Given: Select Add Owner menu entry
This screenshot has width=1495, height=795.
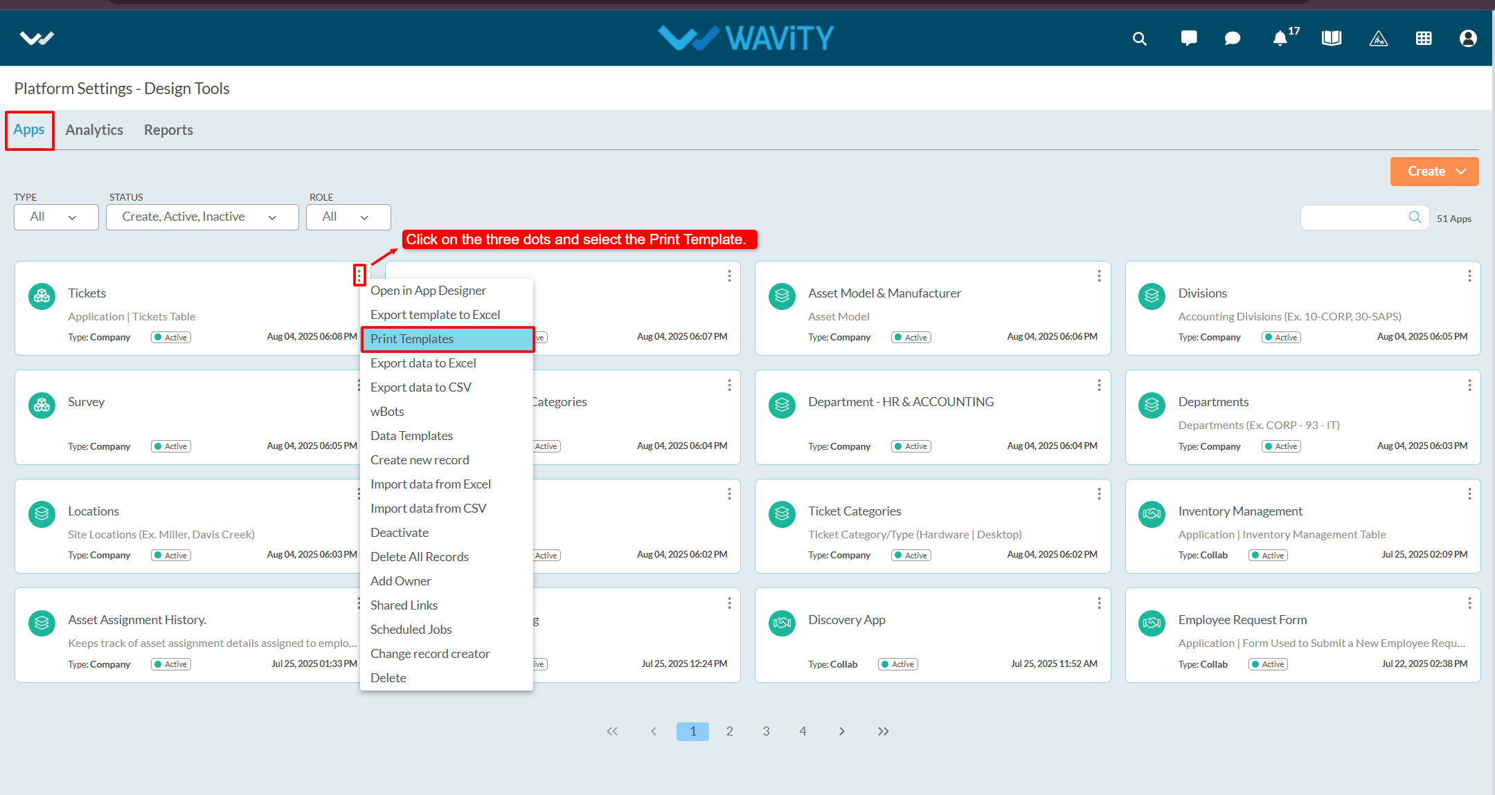Looking at the screenshot, I should click(447, 581).
